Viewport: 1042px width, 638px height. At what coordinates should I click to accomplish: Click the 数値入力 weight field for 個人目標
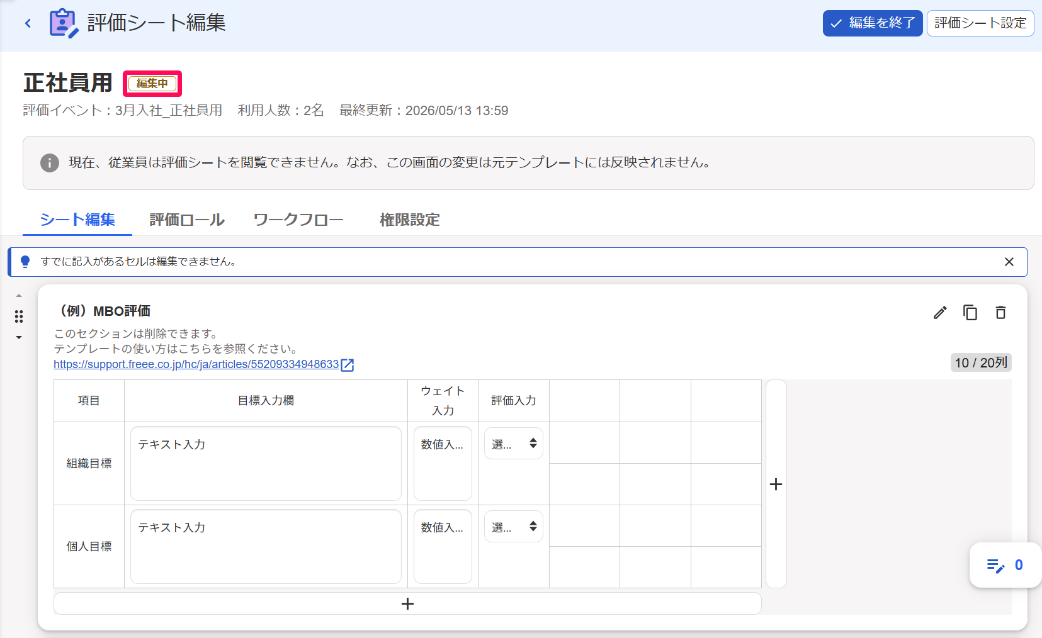tap(443, 547)
